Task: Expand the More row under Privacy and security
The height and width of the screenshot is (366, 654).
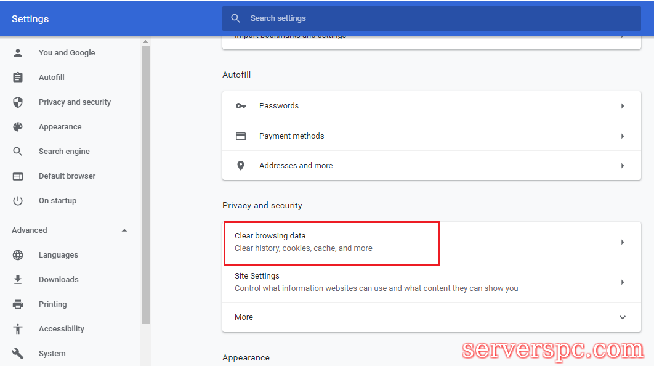Action: point(622,317)
